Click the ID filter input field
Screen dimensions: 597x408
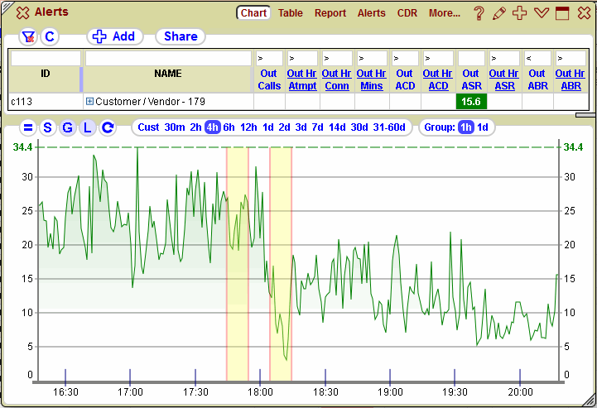[46, 59]
